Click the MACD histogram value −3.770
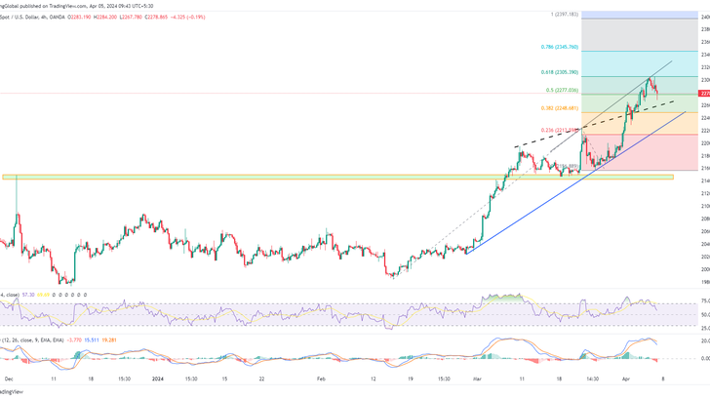Image resolution: width=710 pixels, height=399 pixels. pyautogui.click(x=74, y=339)
